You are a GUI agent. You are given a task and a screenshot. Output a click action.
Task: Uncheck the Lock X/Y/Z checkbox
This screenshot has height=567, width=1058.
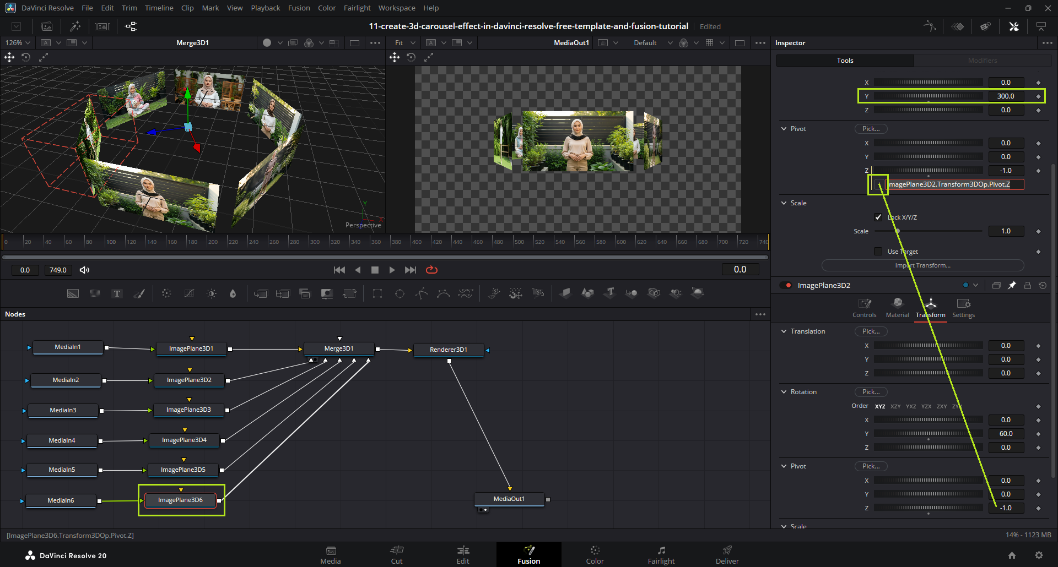coord(878,217)
